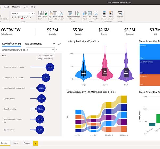The height and width of the screenshot is (149, 160).
Task: Switch to Top segments view
Action: 33,44
